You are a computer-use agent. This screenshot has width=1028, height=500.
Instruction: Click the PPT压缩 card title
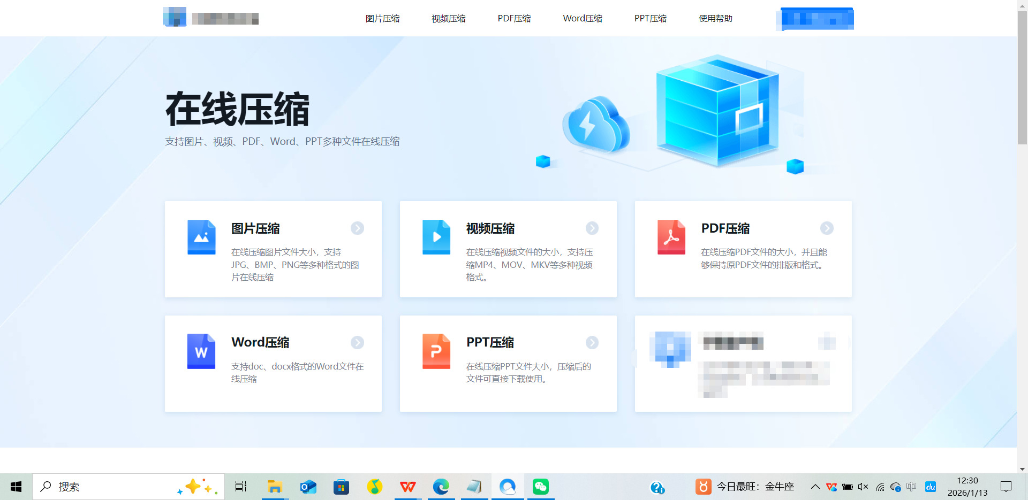coord(490,342)
